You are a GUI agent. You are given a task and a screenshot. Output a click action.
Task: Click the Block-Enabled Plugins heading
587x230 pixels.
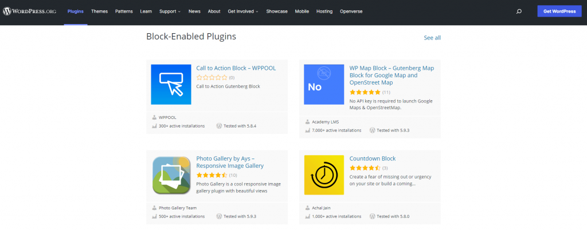pyautogui.click(x=191, y=37)
